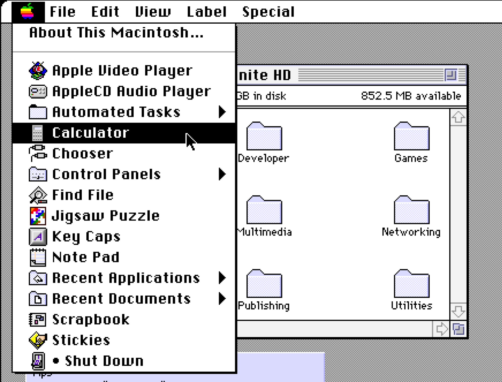
Task: Click the Scrapbook icon
Action: (38, 319)
